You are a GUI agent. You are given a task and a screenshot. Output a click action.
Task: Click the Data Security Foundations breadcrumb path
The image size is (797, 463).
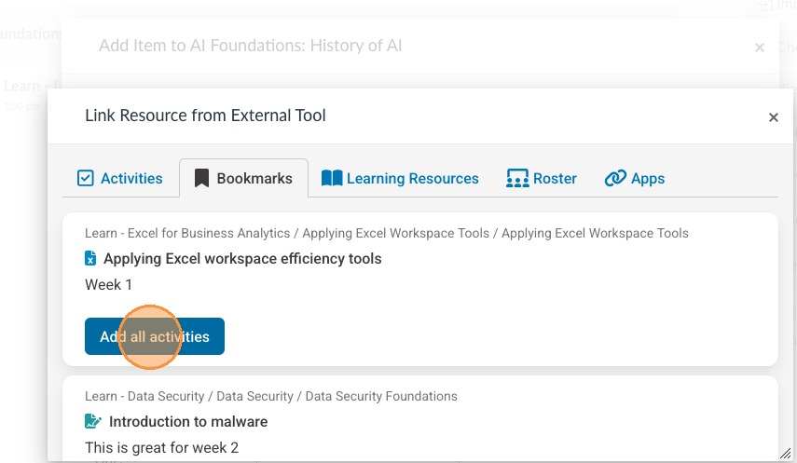(x=270, y=396)
